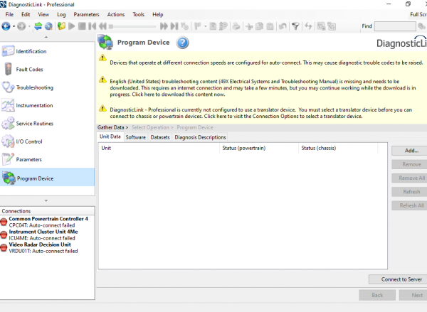Open the Fault Codes panel
The height and width of the screenshot is (312, 427).
click(48, 69)
